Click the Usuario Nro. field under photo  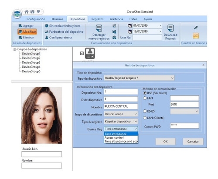tap(42, 154)
